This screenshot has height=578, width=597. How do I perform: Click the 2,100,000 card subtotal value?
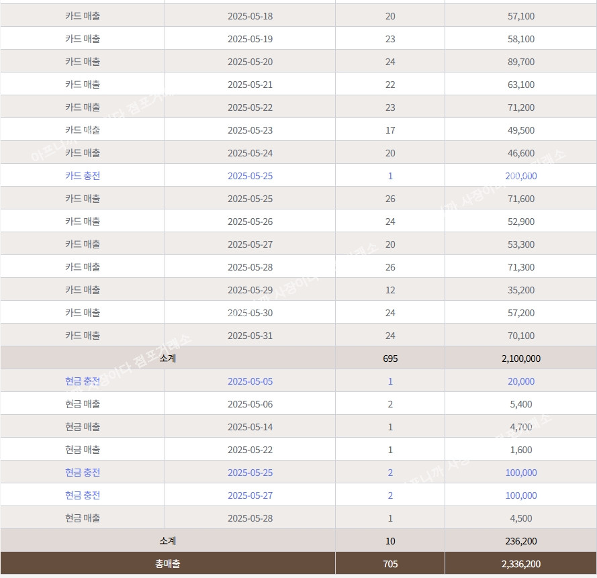(x=520, y=358)
